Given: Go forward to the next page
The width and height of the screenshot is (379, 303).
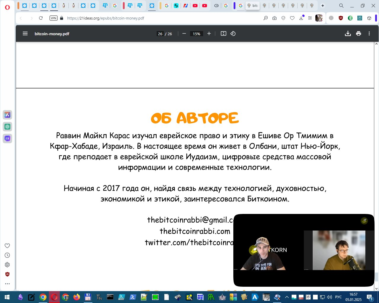Looking at the screenshot, I should (31, 18).
